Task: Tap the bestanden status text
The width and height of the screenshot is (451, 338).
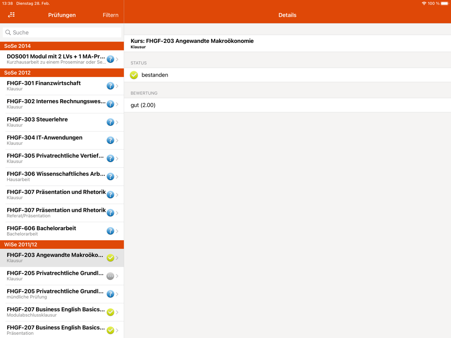Action: coord(155,75)
